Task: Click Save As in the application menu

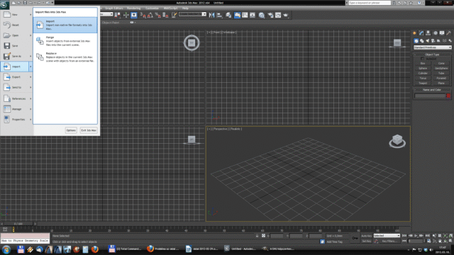Action: 16,56
